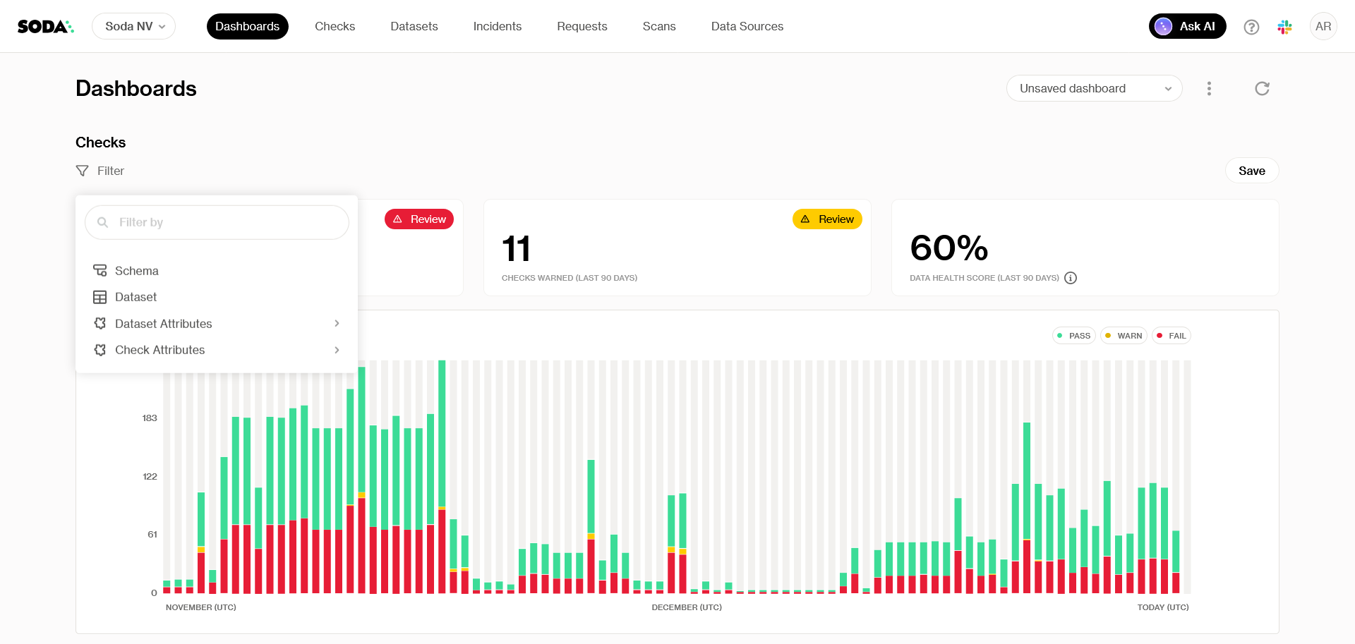Viewport: 1355px width, 644px height.
Task: Click the Slack integration icon
Action: (x=1284, y=27)
